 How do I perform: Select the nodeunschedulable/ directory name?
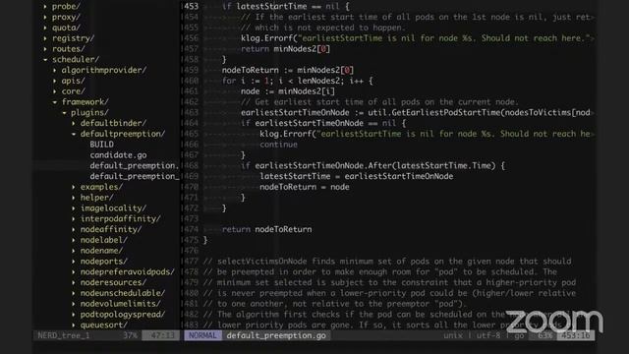[123, 293]
